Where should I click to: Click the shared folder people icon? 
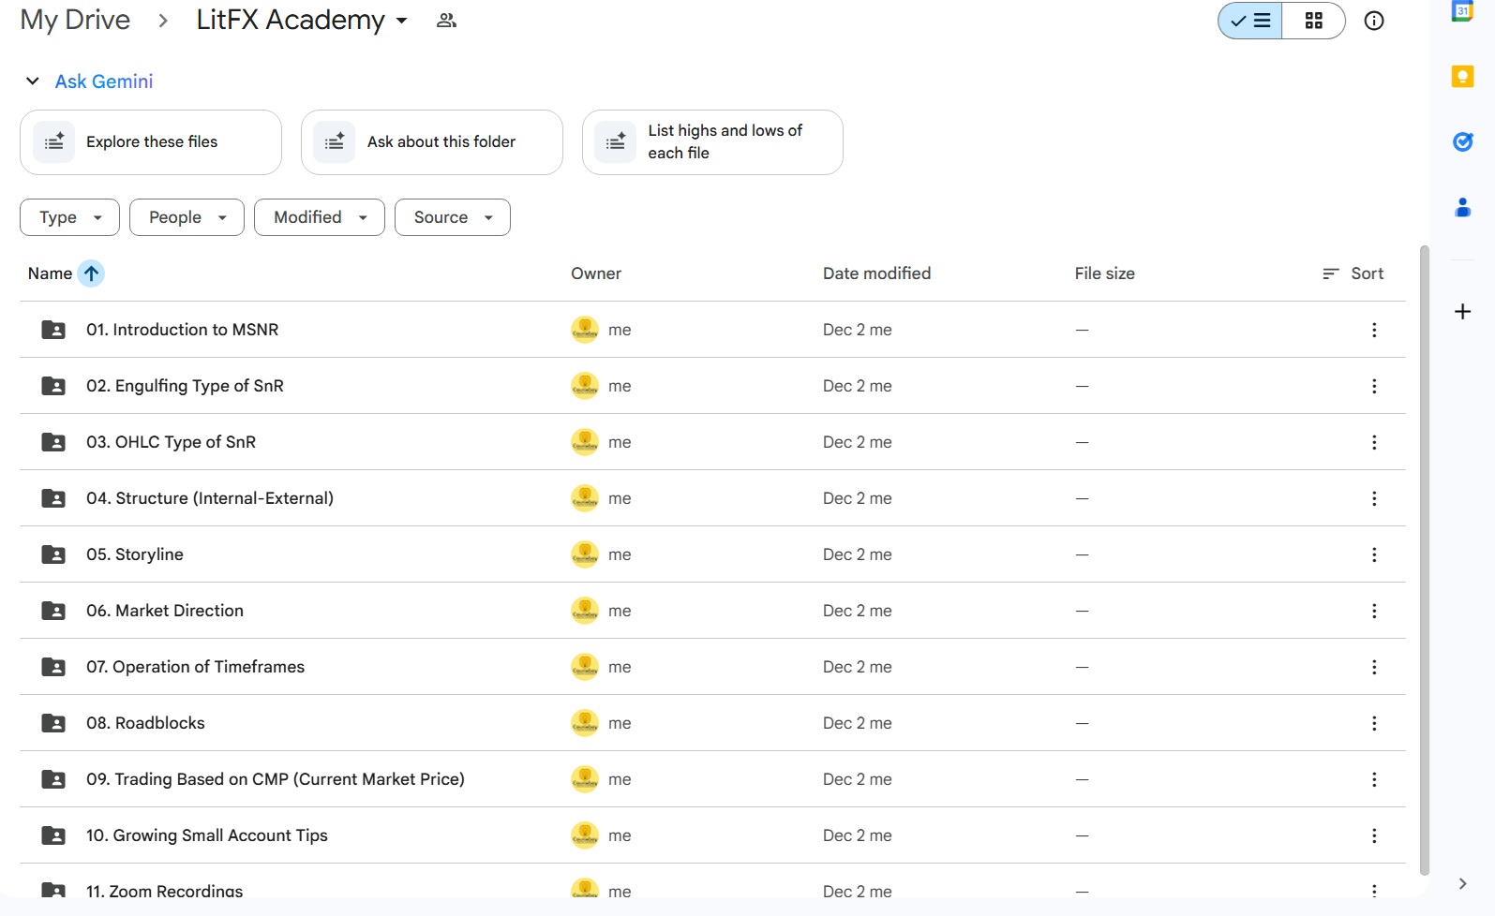pyautogui.click(x=446, y=21)
